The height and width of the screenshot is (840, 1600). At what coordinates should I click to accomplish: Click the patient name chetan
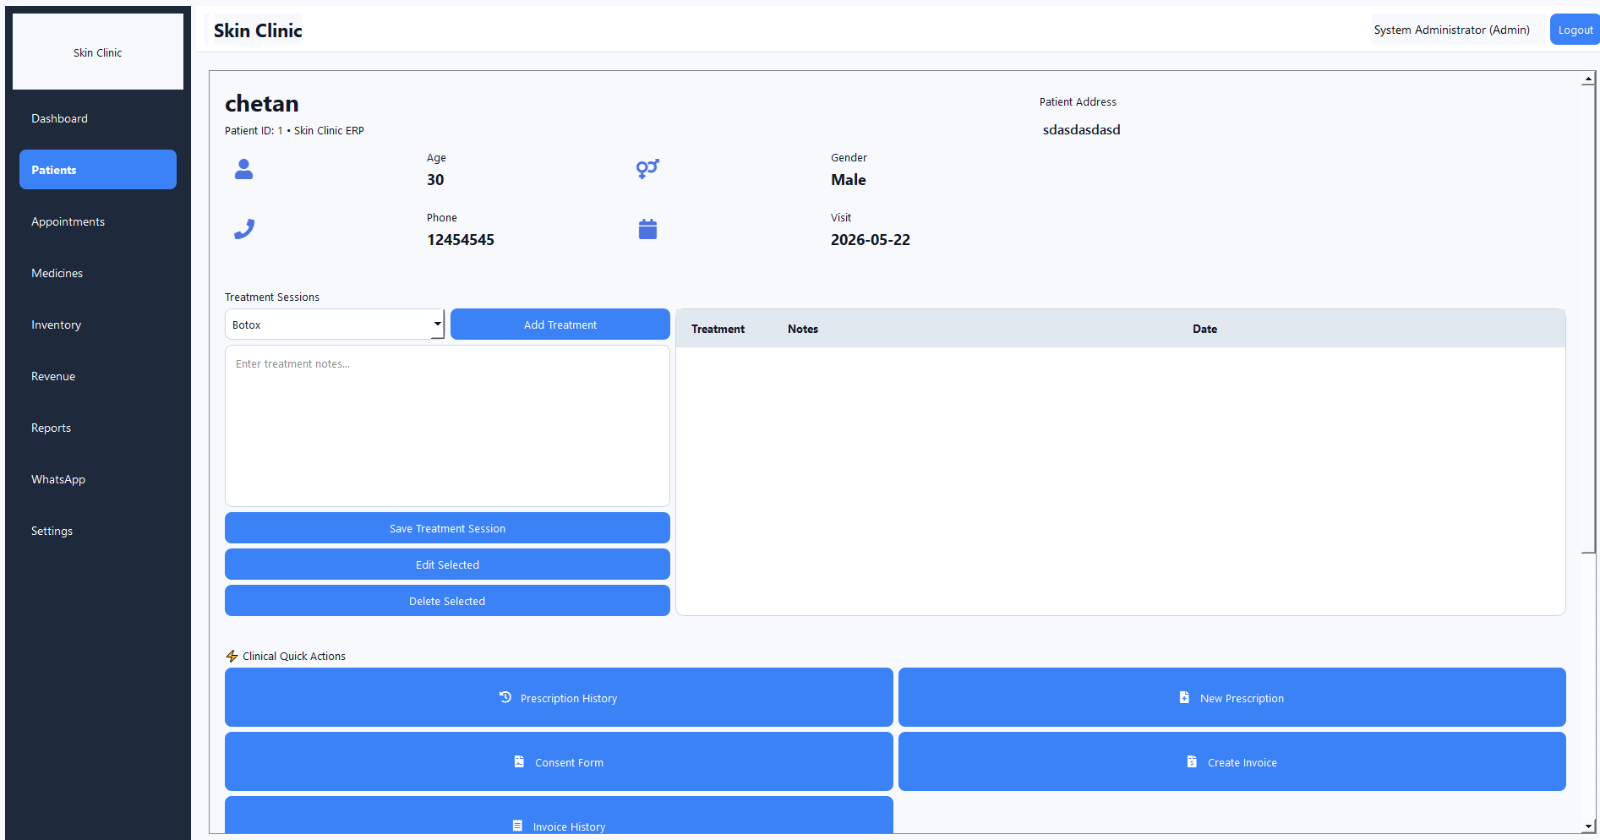click(262, 103)
